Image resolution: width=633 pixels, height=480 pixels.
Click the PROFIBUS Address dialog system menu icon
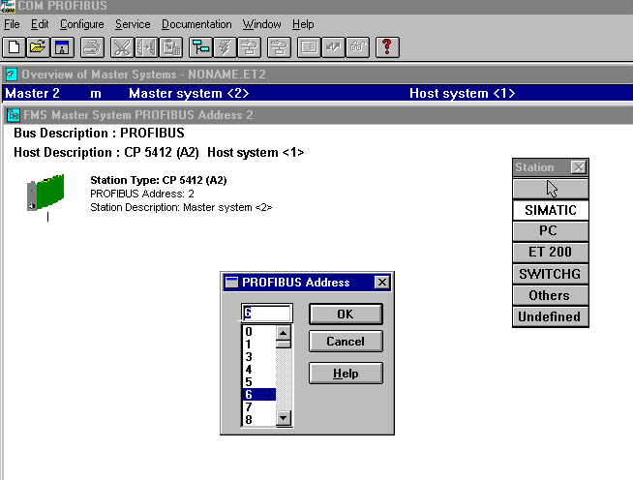231,283
